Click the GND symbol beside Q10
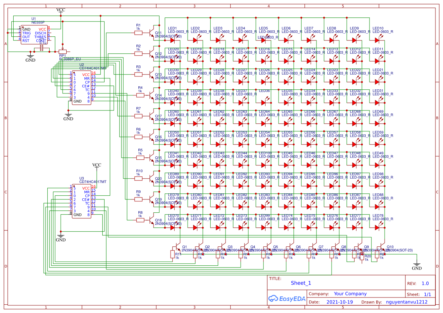 (x=417, y=263)
